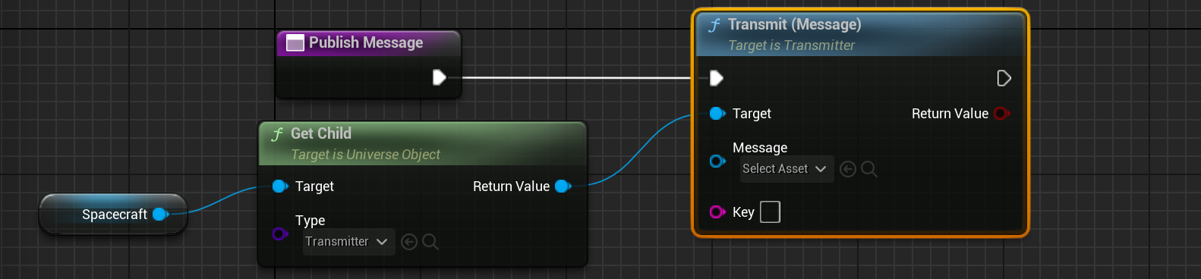Use selected asset arrow beside Transmitter dropdown
Image resolution: width=1201 pixels, height=279 pixels.
(x=409, y=242)
